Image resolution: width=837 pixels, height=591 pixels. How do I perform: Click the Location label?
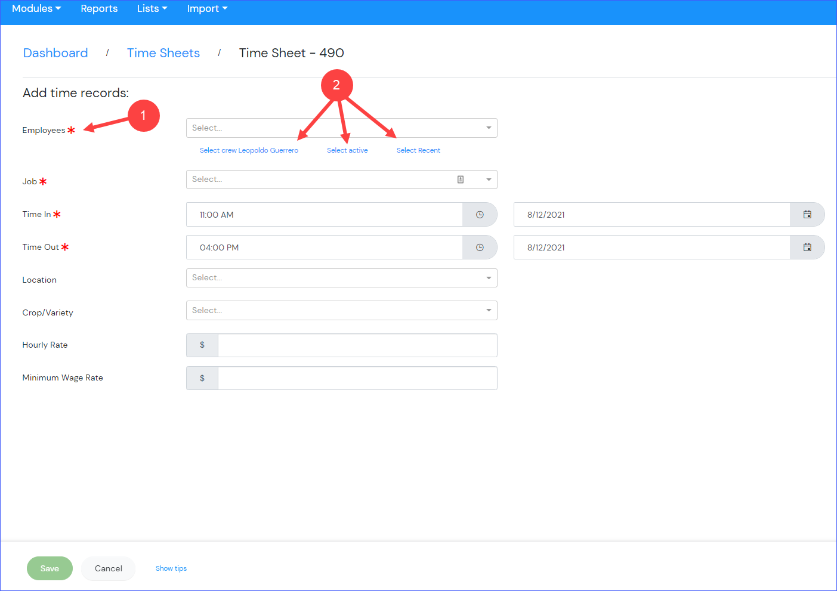pos(39,280)
